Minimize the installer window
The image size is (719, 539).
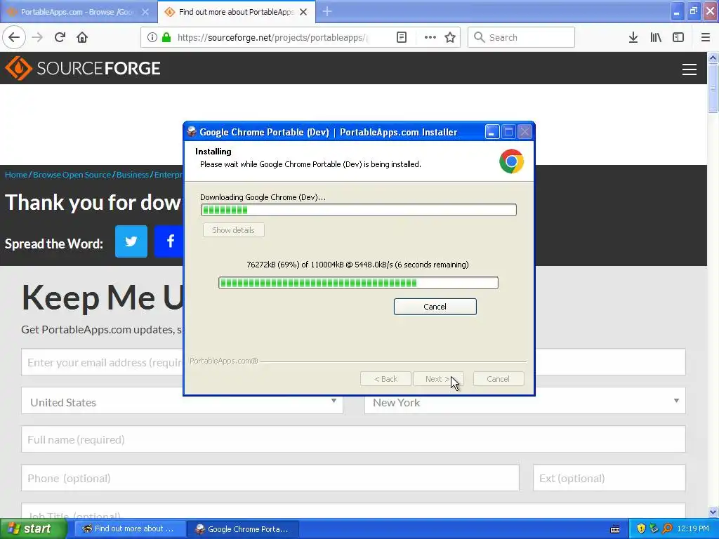pyautogui.click(x=492, y=132)
